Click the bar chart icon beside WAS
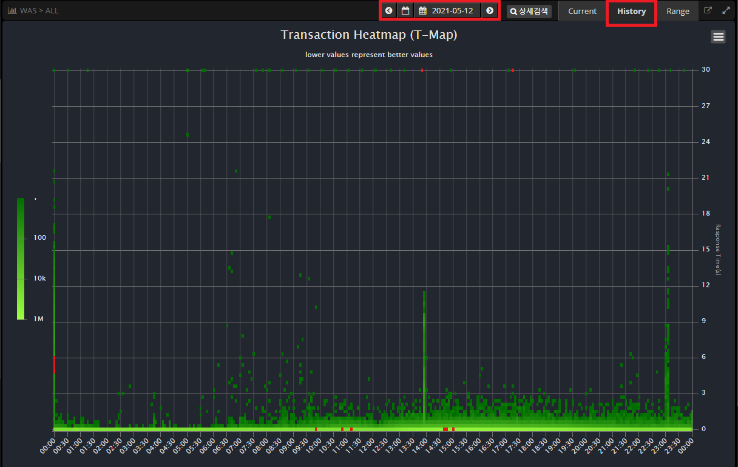The image size is (738, 467). point(12,11)
